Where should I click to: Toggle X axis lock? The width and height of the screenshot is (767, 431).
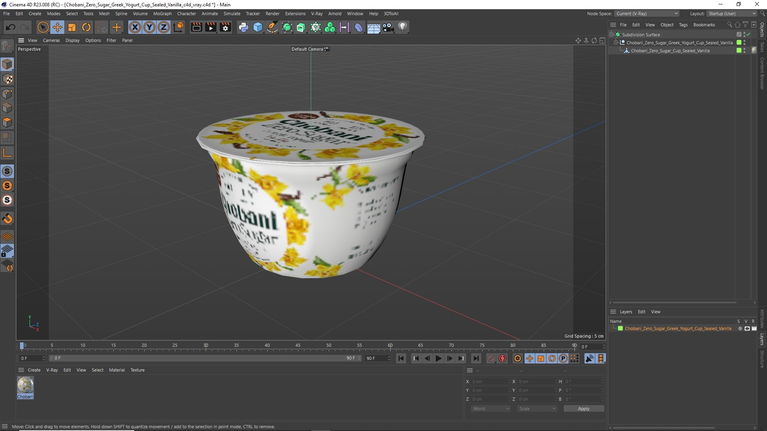tap(135, 27)
